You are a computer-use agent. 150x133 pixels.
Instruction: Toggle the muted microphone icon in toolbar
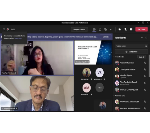click(x=126, y=29)
